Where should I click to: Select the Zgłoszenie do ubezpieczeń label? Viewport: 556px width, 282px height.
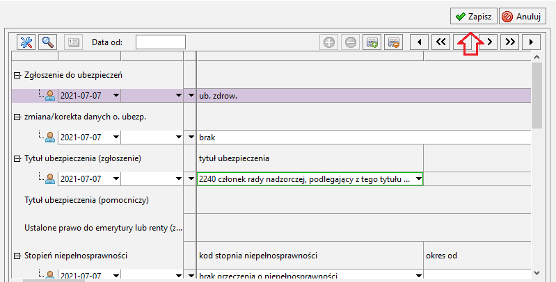point(73,75)
